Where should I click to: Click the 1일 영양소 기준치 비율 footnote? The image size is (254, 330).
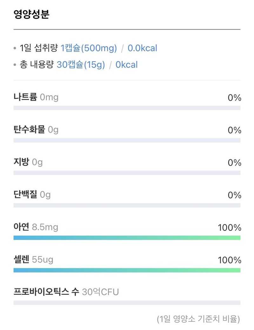[198, 319]
